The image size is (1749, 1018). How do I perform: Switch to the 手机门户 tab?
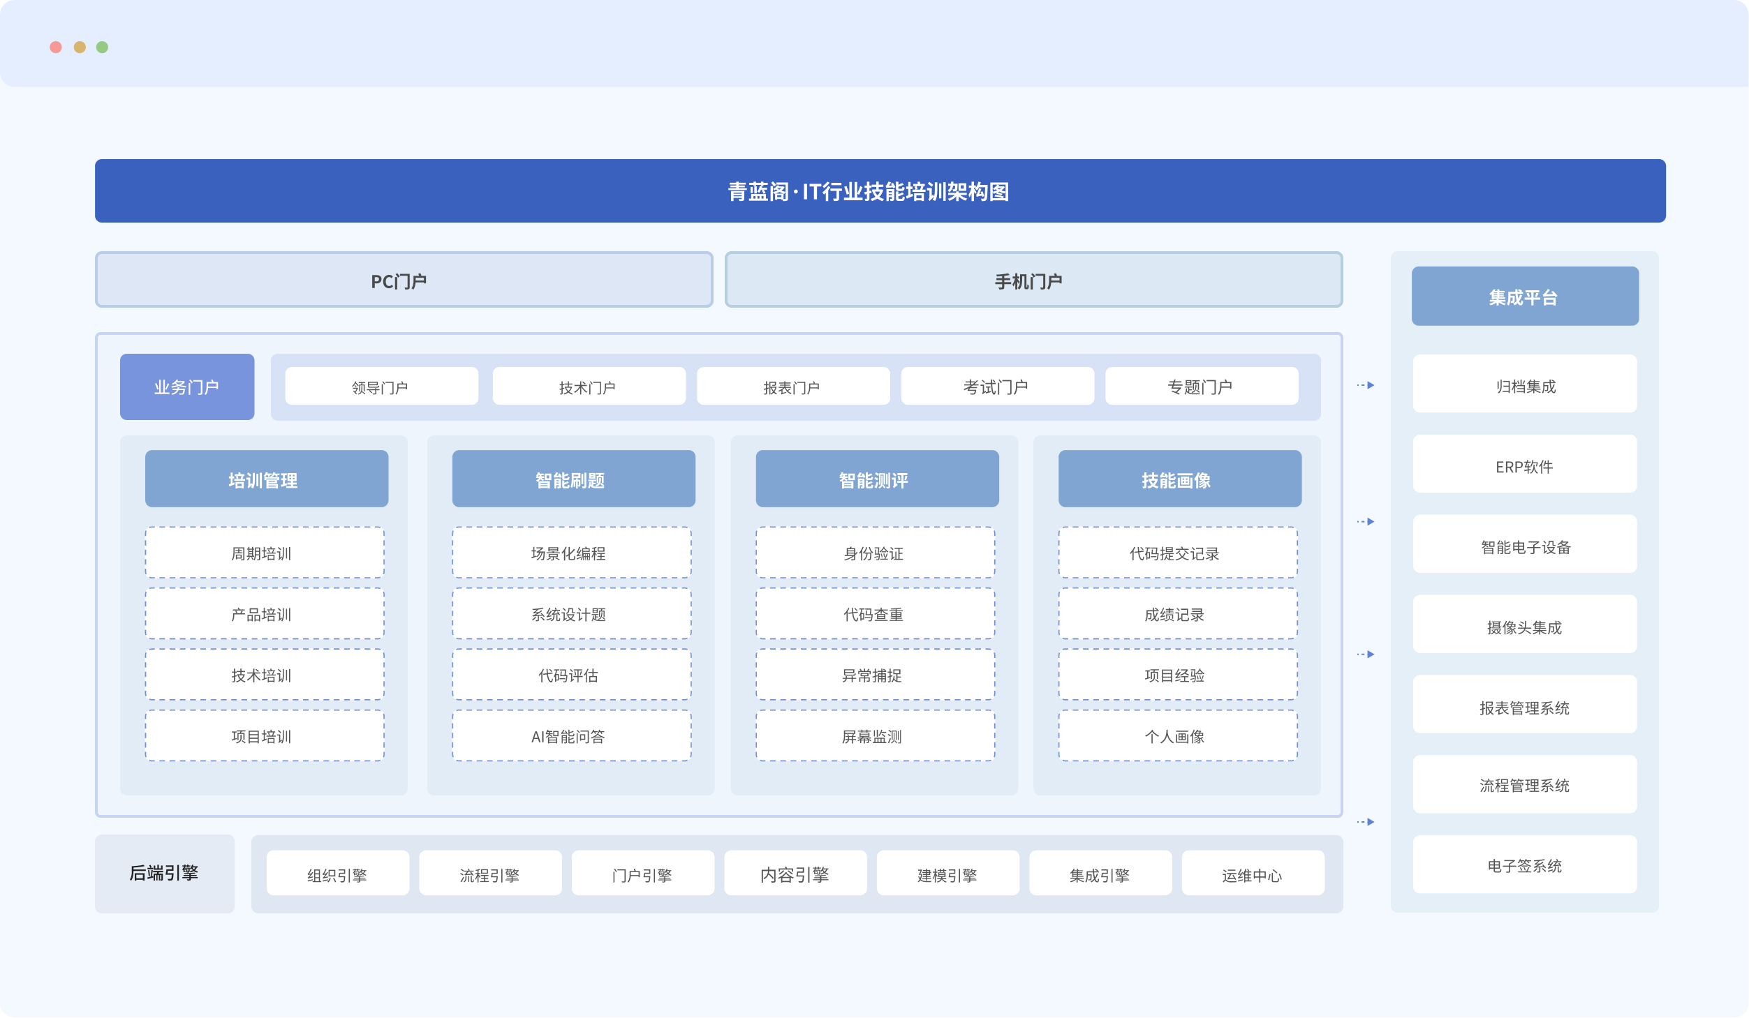[1033, 280]
